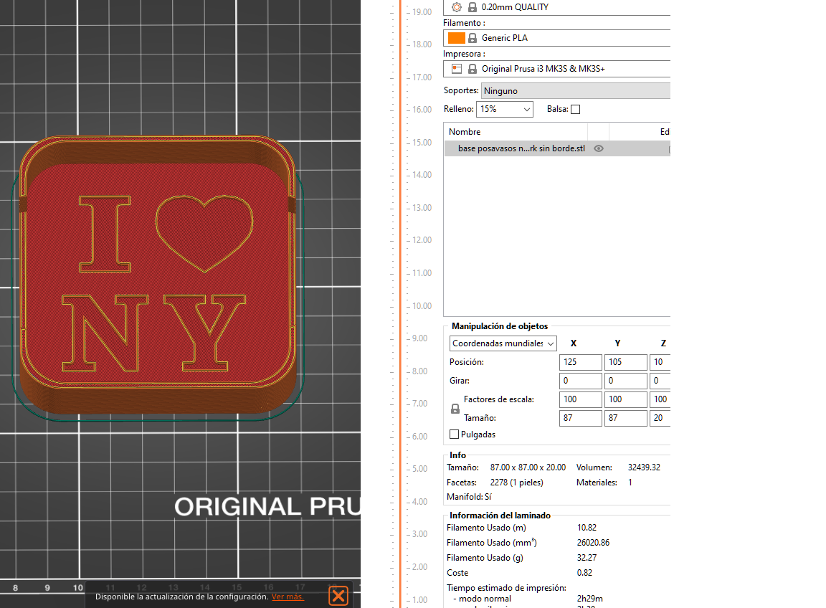Hide the base posavasos object with eye icon
The image size is (826, 608).
pyautogui.click(x=599, y=148)
